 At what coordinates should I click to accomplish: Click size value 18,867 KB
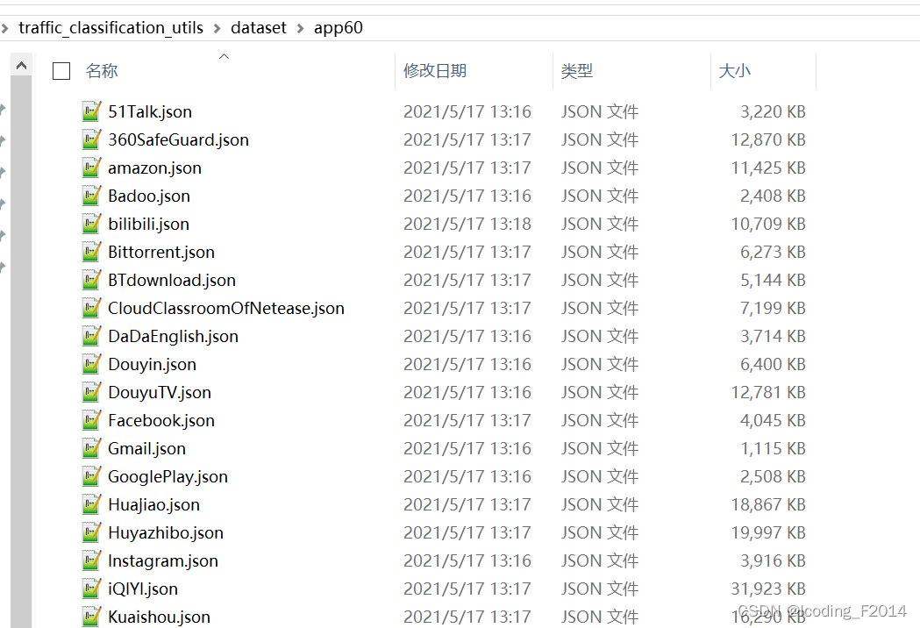[768, 504]
